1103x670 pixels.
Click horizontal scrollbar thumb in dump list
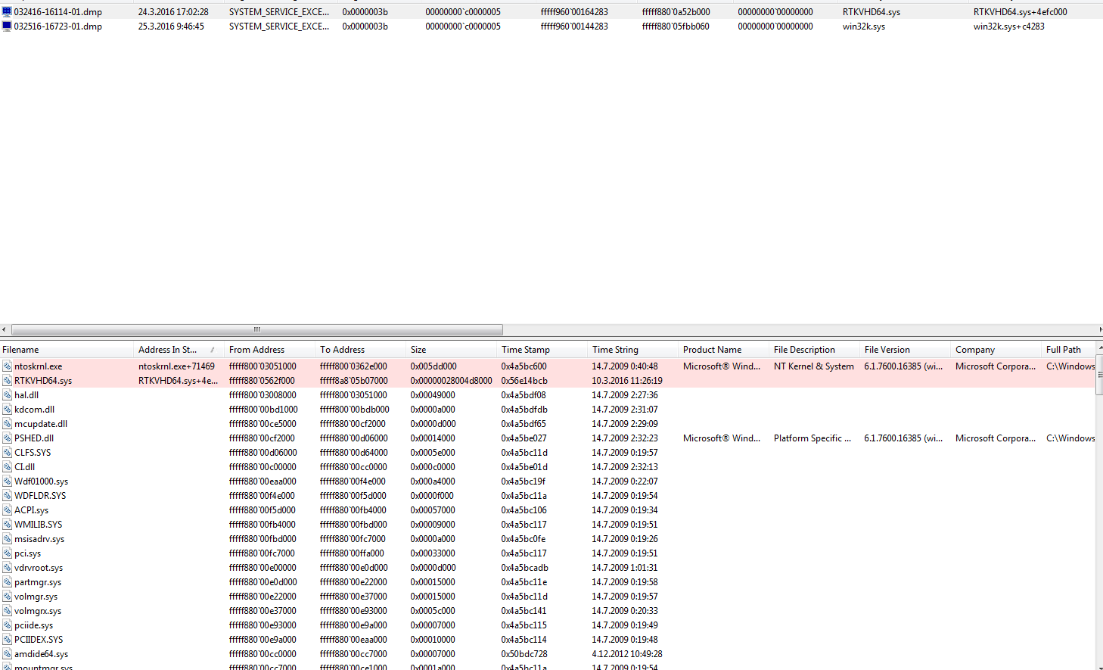coord(257,329)
